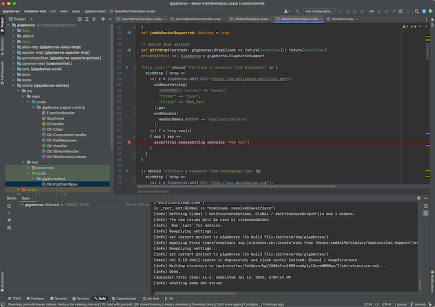The width and height of the screenshot is (435, 307).
Task: Collapse the gigahorse.support.okhttp package
Action: click(x=33, y=107)
